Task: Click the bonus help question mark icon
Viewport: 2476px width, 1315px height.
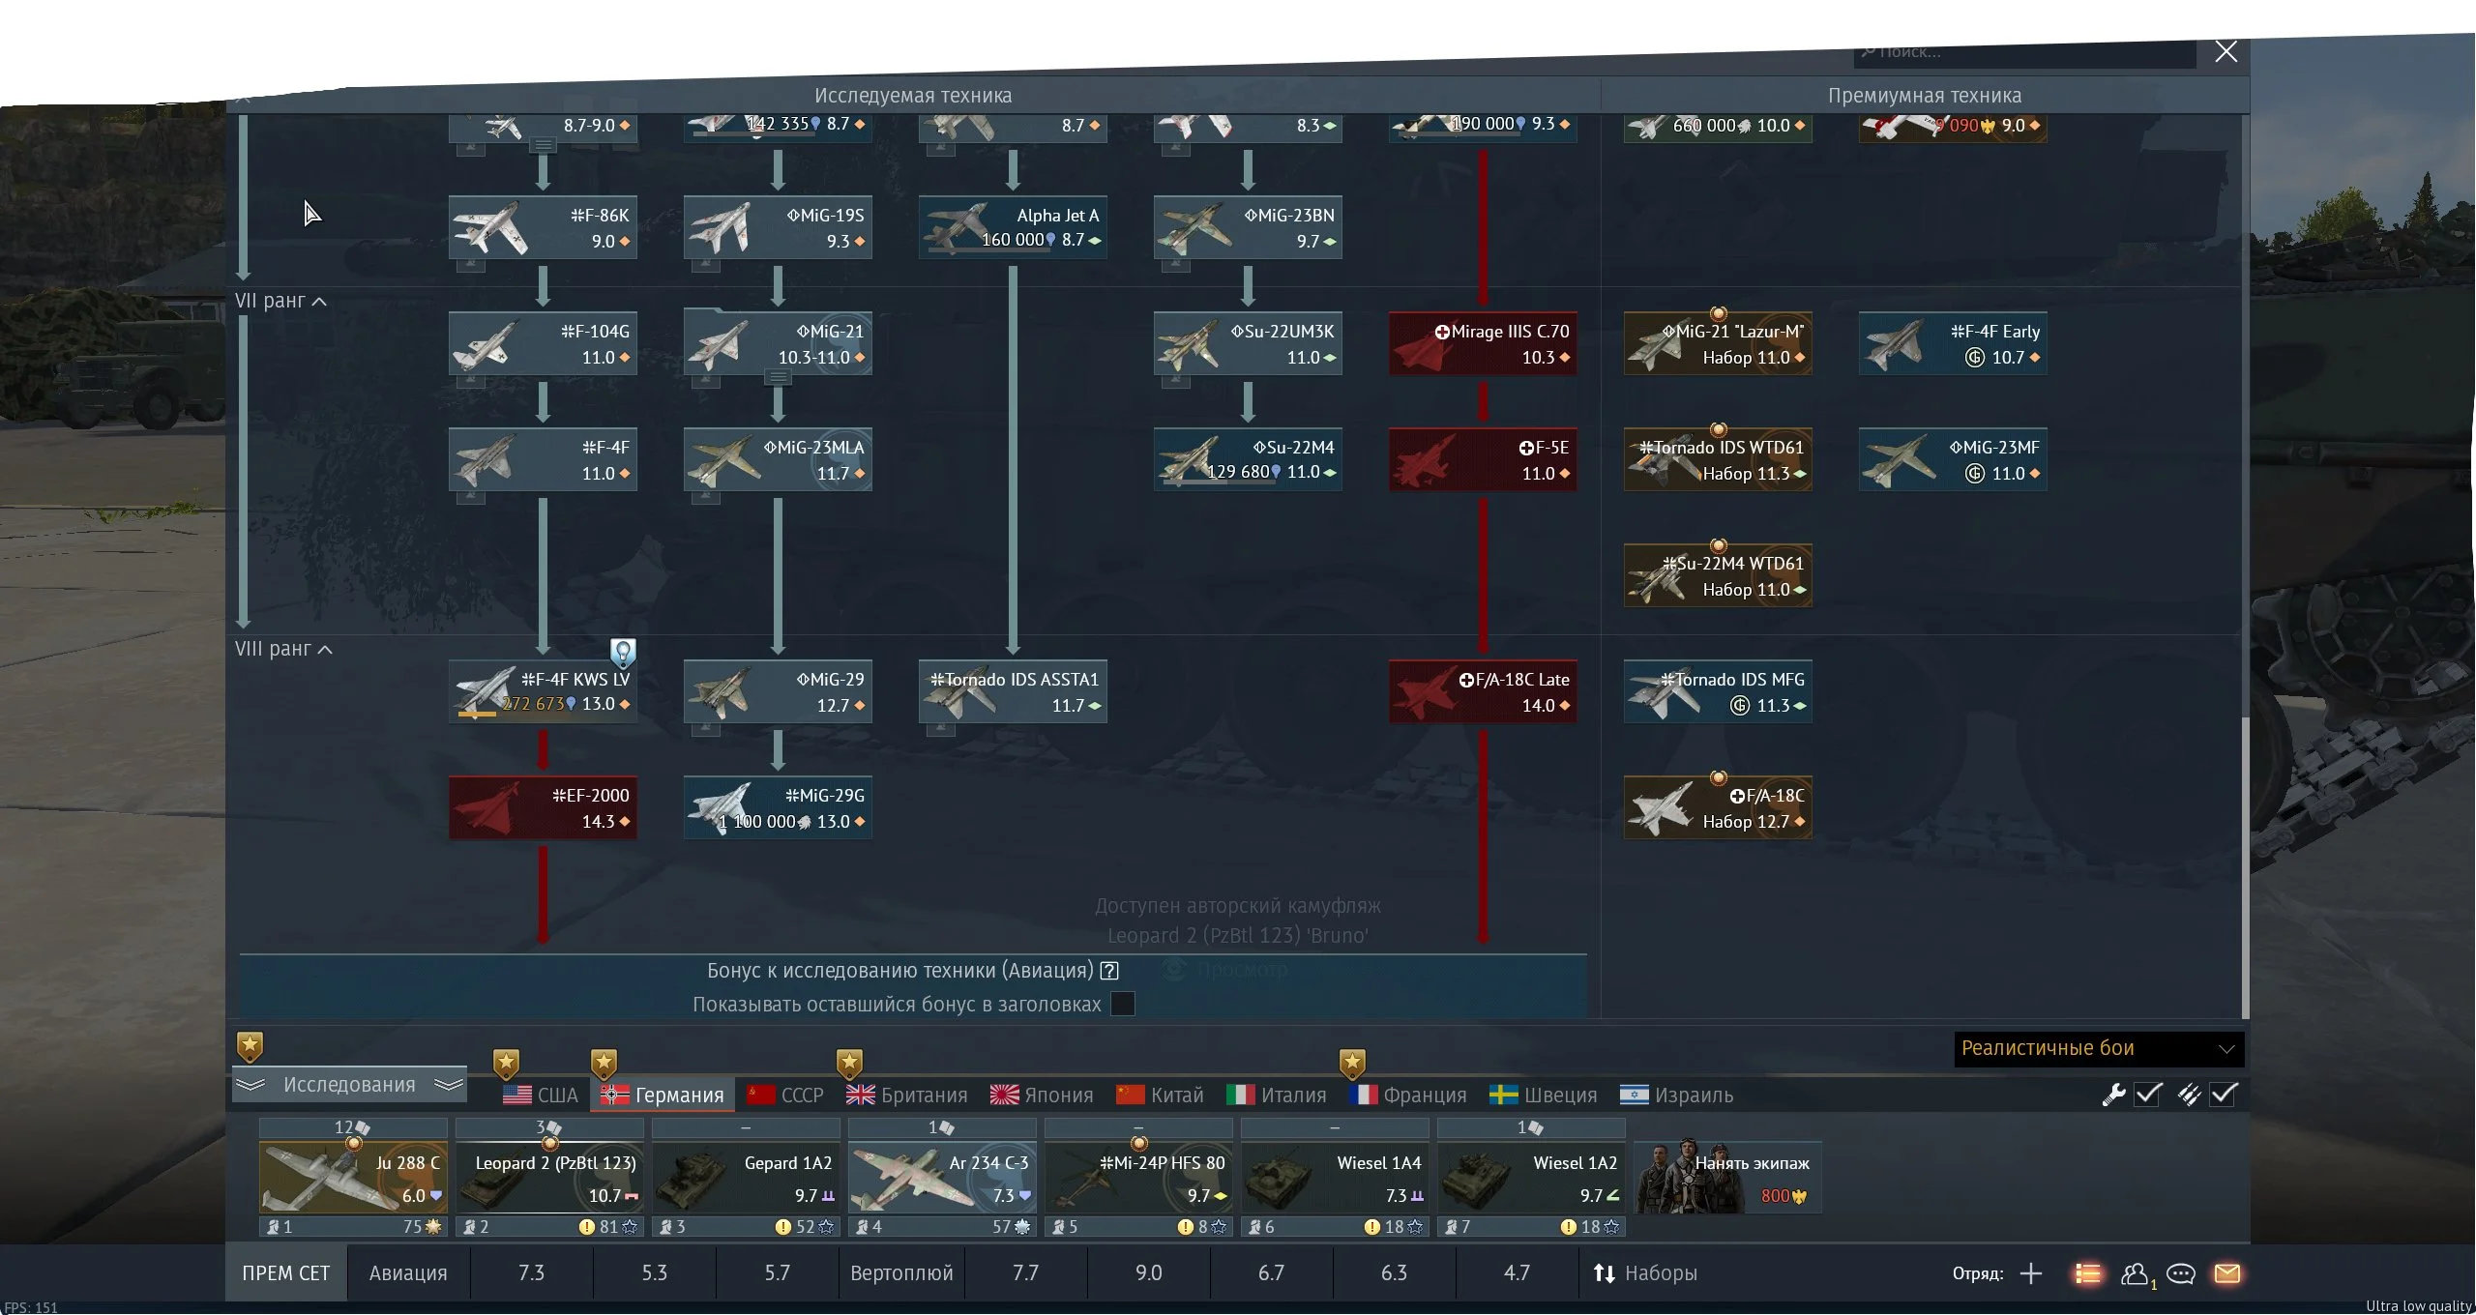Action: pos(1109,971)
